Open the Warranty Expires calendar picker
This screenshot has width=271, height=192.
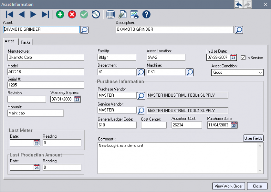pos(78,99)
